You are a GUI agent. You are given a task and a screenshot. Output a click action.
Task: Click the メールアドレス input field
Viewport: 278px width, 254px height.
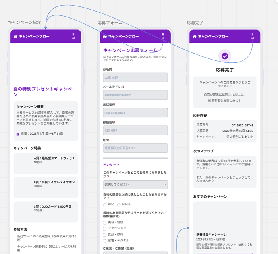[135, 95]
